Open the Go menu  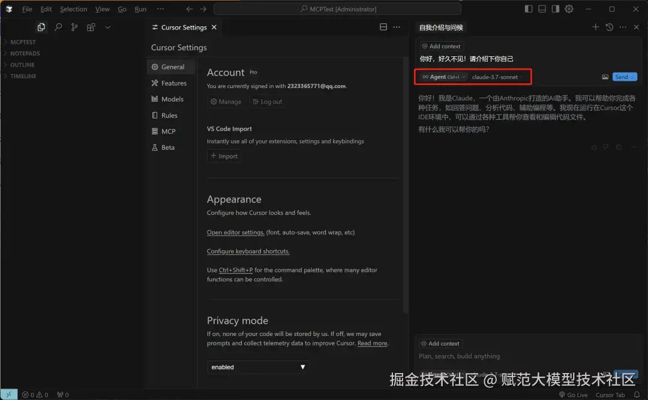pos(122,9)
